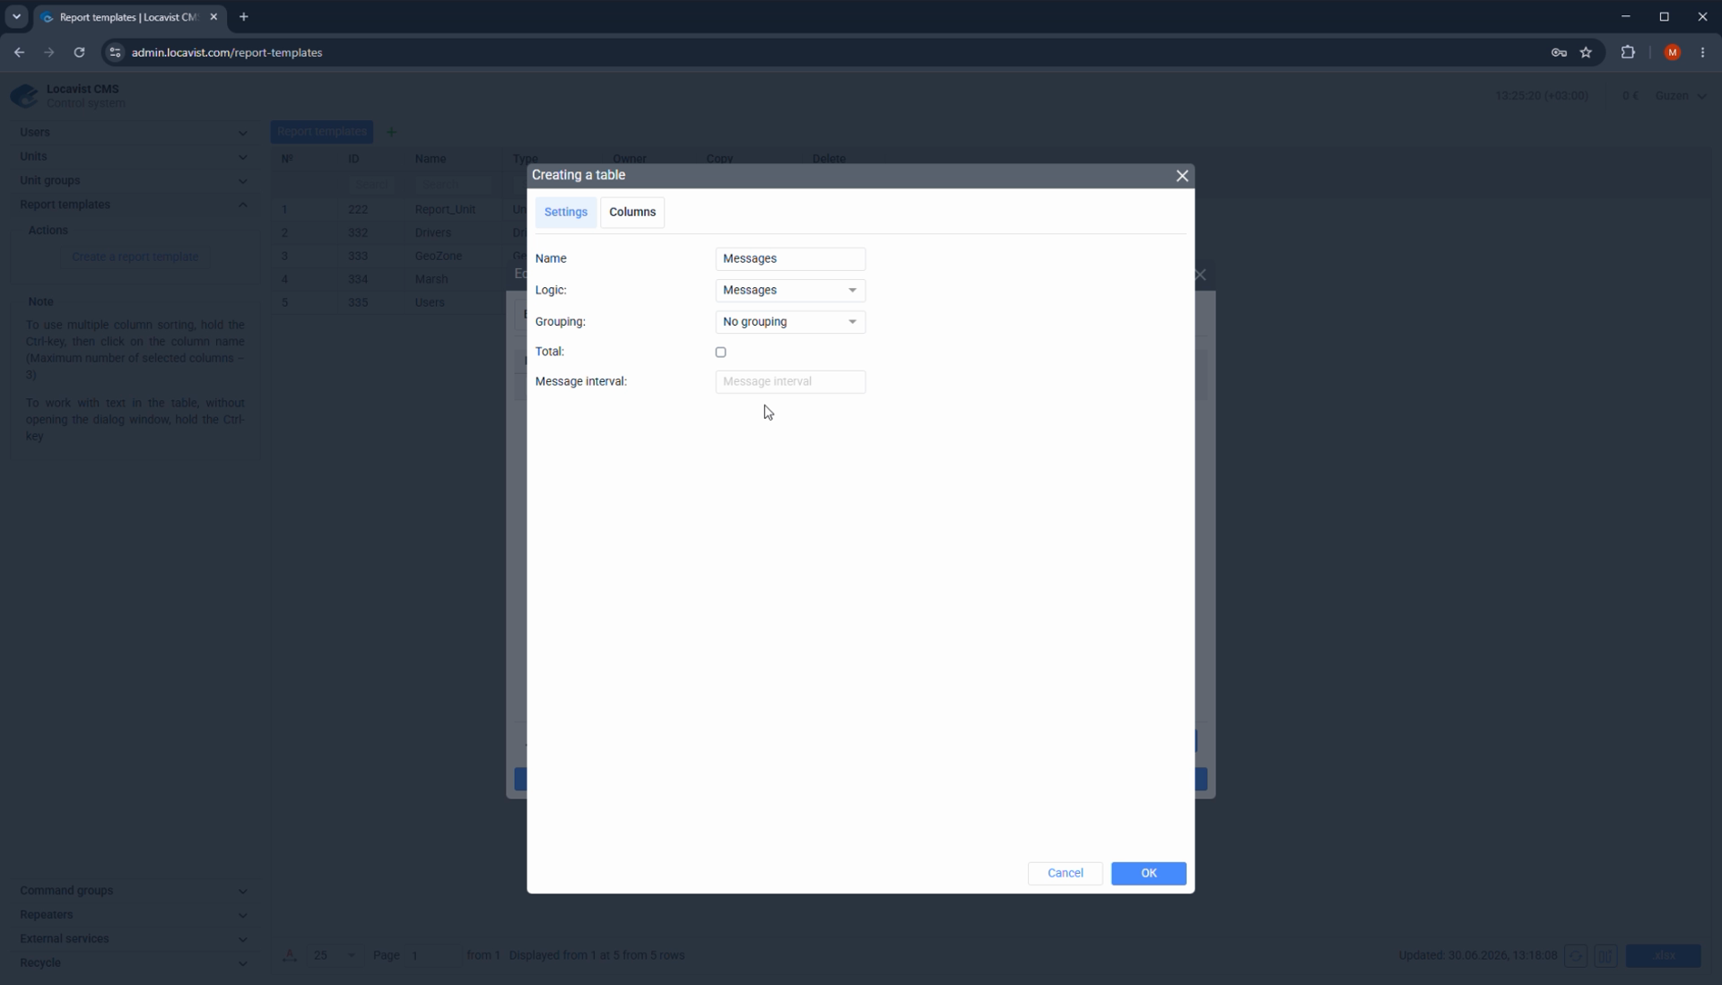Click the green plus add-template icon

click(x=391, y=132)
